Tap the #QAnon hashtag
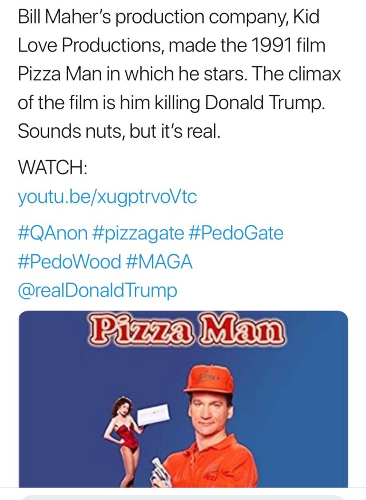 [53, 233]
